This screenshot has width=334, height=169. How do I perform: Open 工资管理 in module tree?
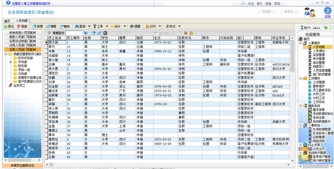[319, 82]
